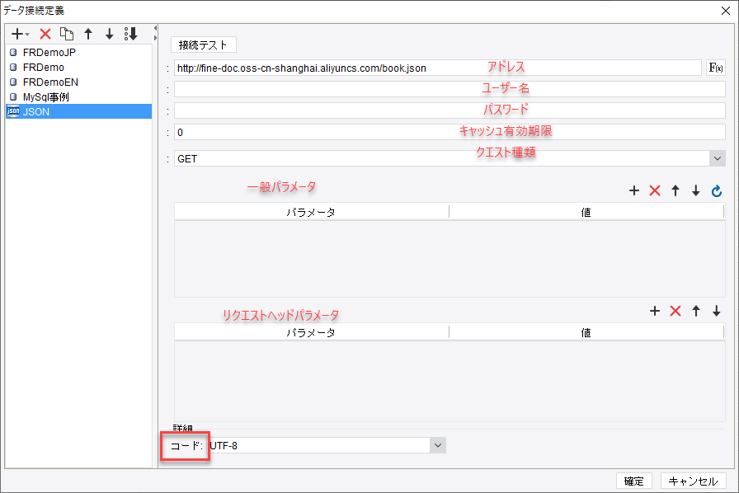
Task: Open the リクエスト種類 dropdown showing GET
Action: [716, 157]
